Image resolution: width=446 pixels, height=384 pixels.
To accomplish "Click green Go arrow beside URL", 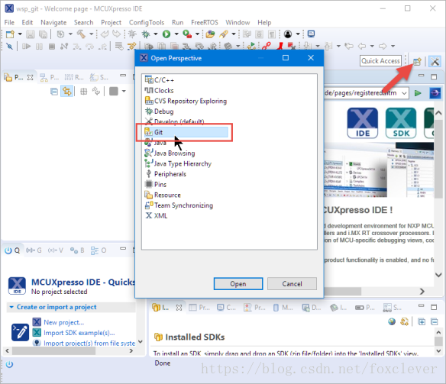I will 418,93.
